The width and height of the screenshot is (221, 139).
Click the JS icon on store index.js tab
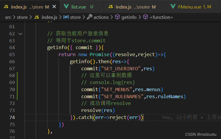tap(6, 7)
